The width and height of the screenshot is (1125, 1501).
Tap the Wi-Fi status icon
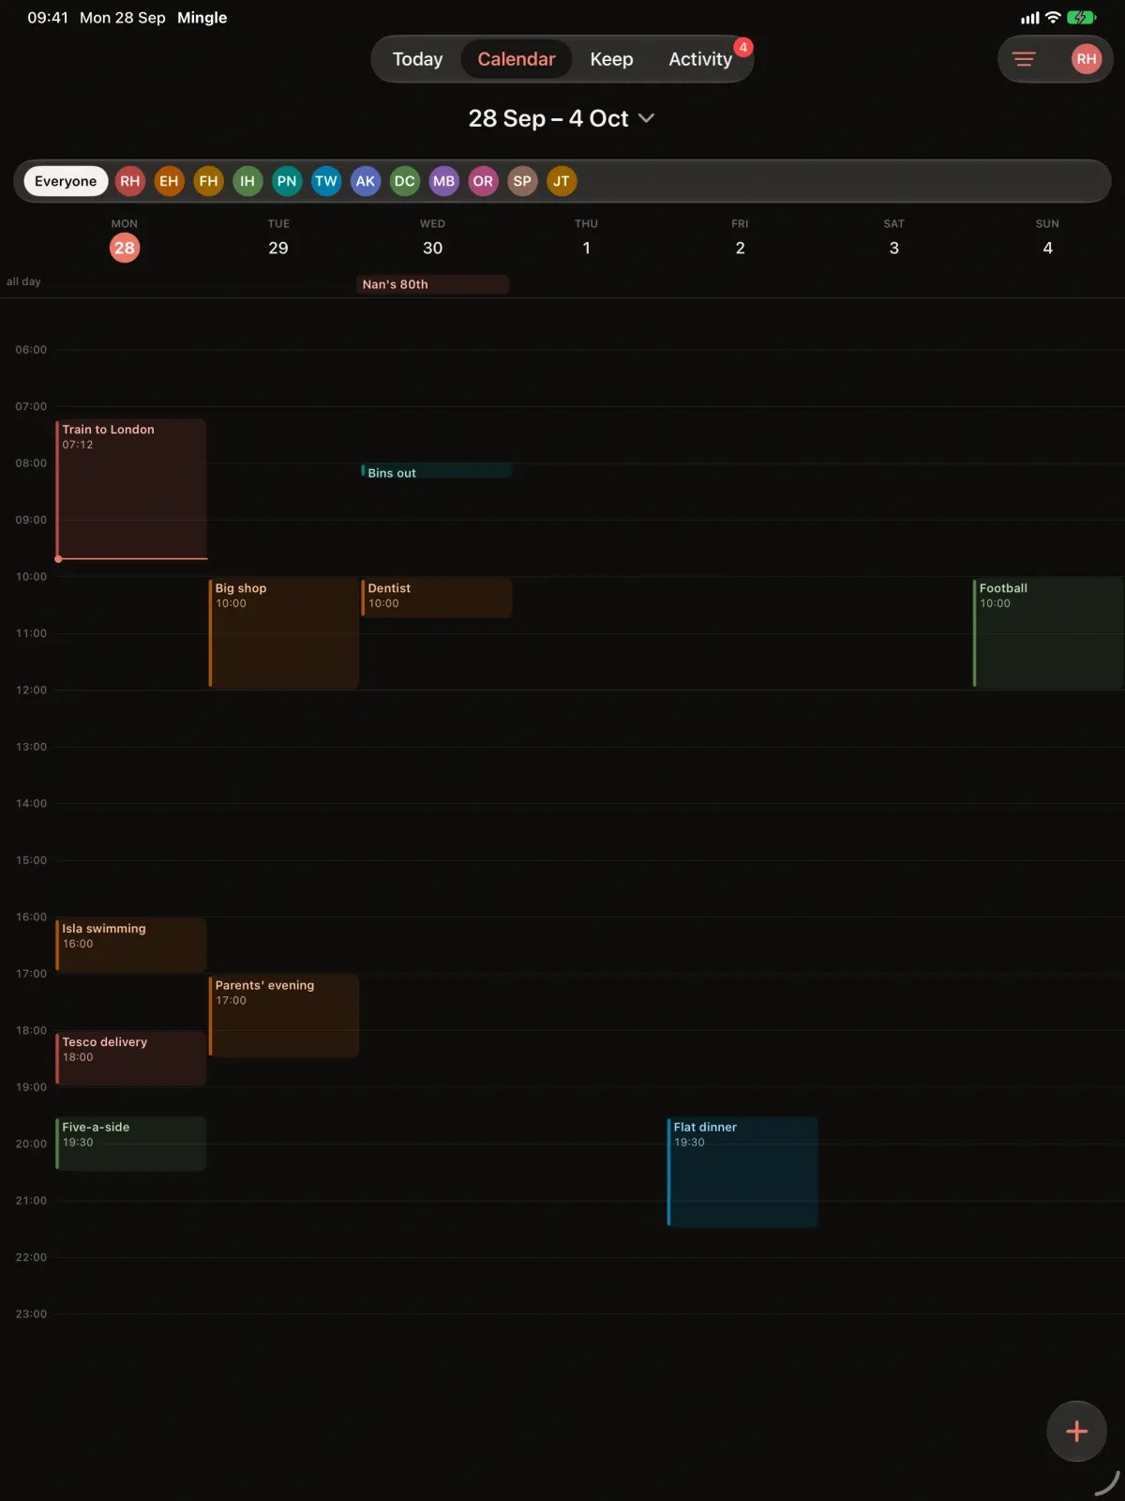(1053, 18)
